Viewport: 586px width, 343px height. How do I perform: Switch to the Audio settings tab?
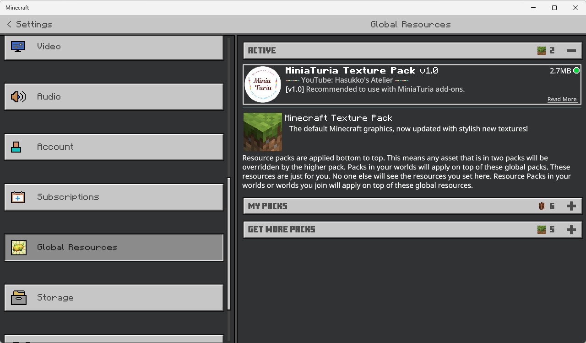pyautogui.click(x=114, y=97)
